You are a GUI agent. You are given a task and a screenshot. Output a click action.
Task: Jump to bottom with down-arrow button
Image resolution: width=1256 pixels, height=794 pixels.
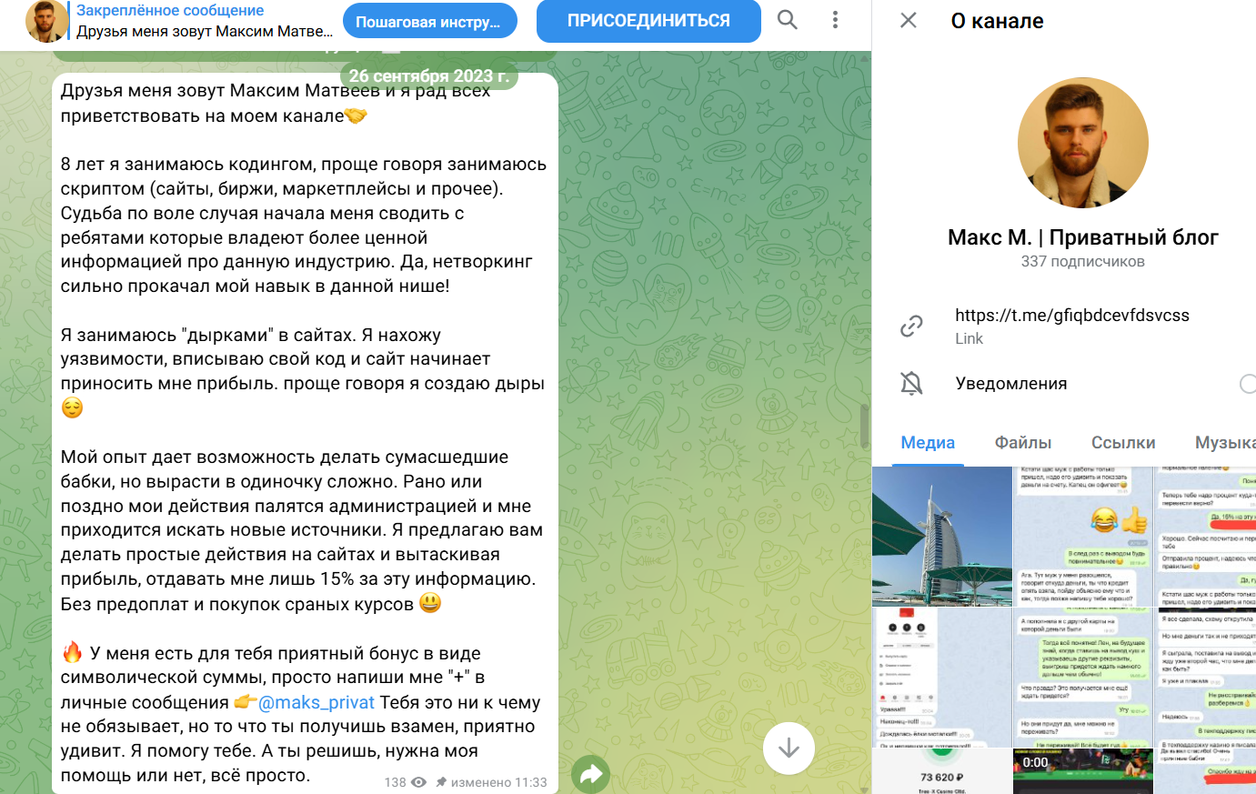[x=789, y=748]
